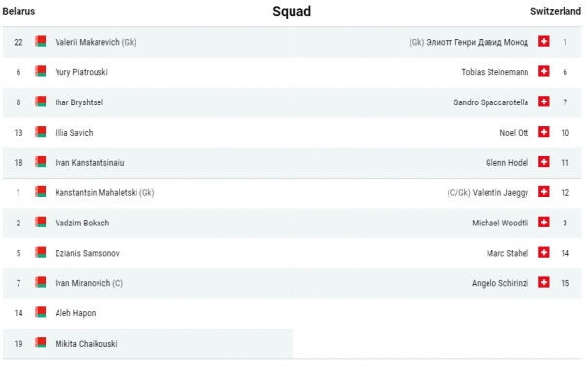
Task: Click the Switzerland team heading
Action: pyautogui.click(x=556, y=11)
